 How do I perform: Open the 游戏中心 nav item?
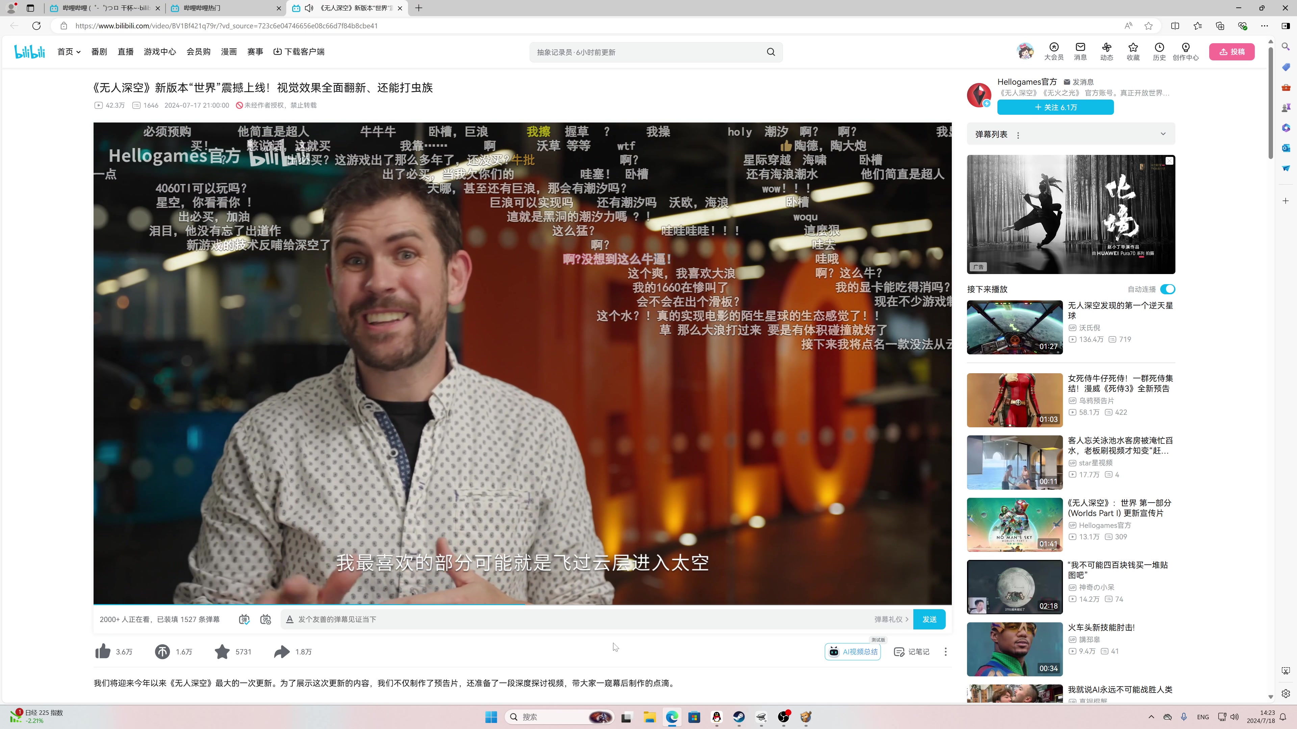160,51
